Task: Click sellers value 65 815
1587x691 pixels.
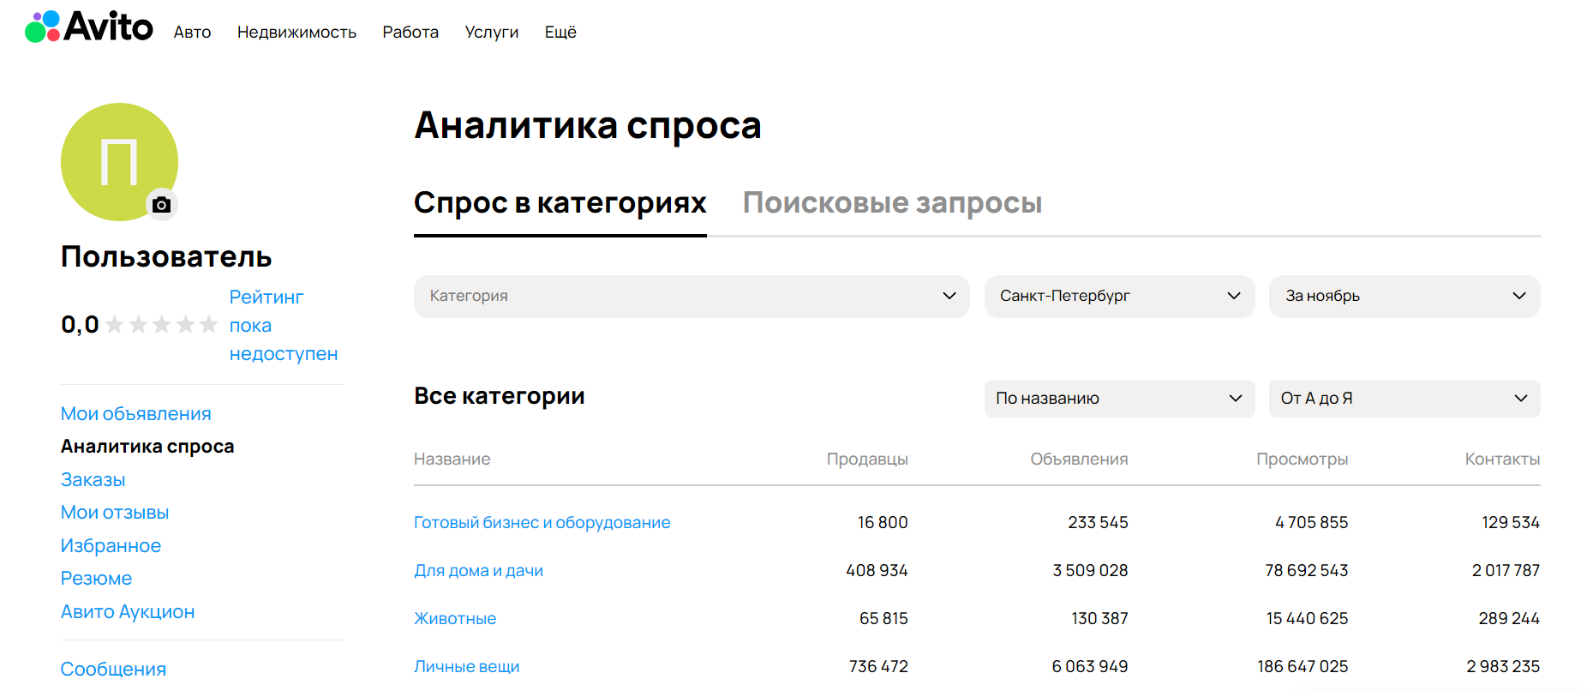Action: coord(883,618)
